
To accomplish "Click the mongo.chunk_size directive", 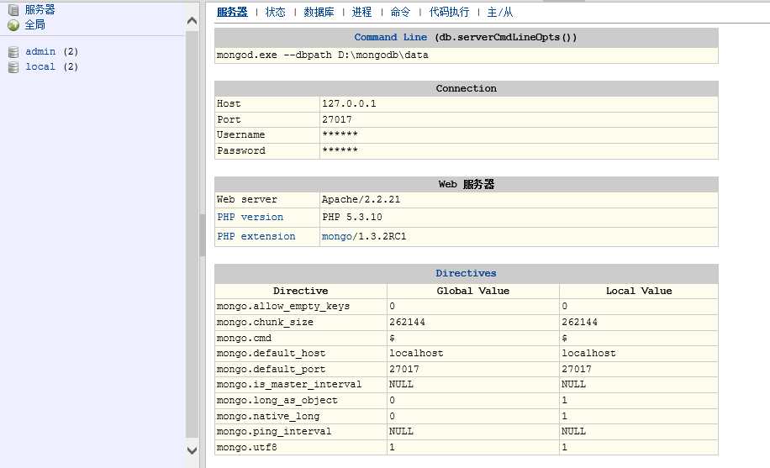I will pos(265,322).
